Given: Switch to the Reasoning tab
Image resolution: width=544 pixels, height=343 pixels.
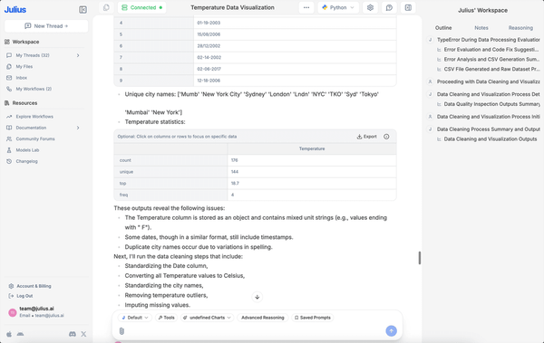Looking at the screenshot, I should click(x=520, y=28).
